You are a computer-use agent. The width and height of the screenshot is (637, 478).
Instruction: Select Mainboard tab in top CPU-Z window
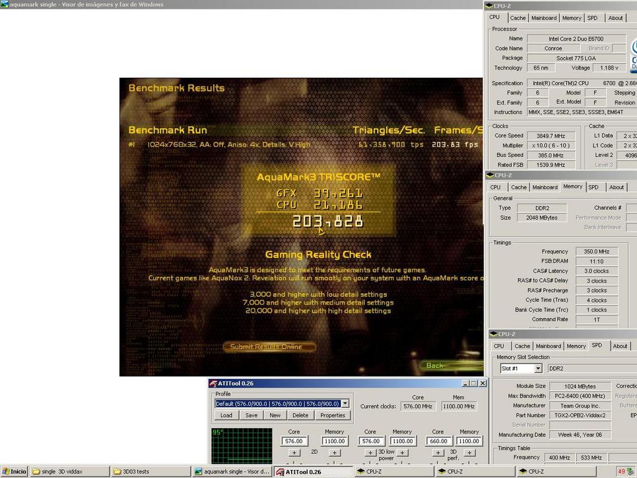click(544, 18)
